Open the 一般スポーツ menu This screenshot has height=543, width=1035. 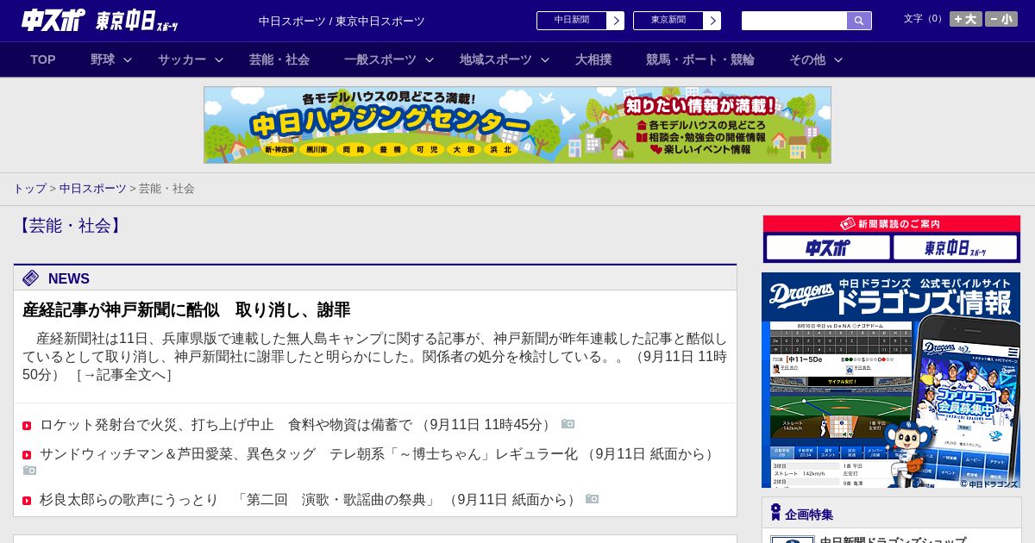(x=380, y=59)
